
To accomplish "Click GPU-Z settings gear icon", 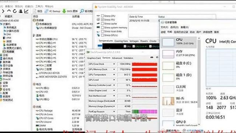I will pyautogui.click(x=157, y=58).
